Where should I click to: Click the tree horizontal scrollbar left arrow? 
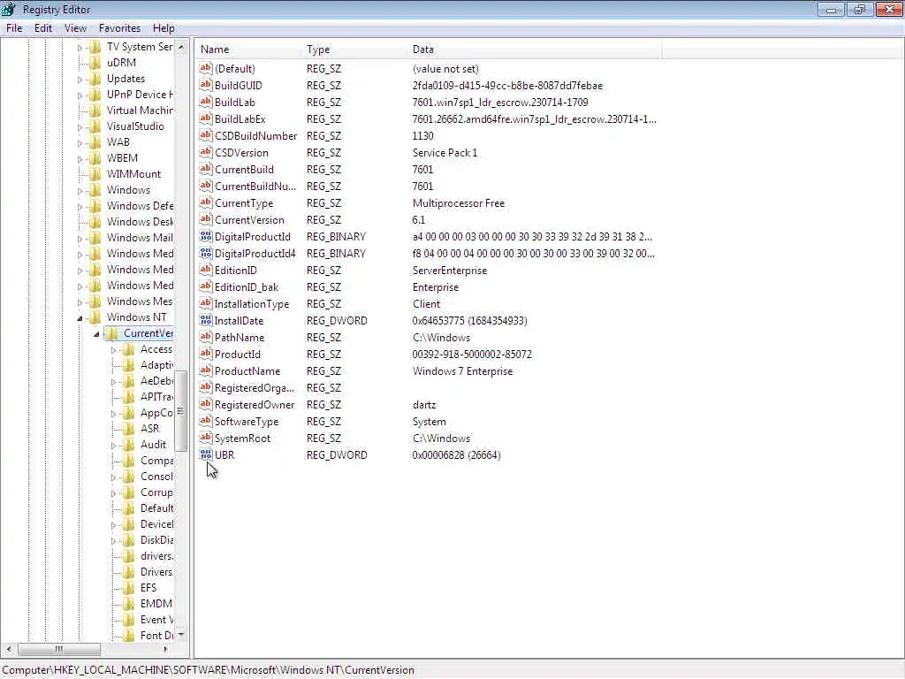[x=8, y=649]
